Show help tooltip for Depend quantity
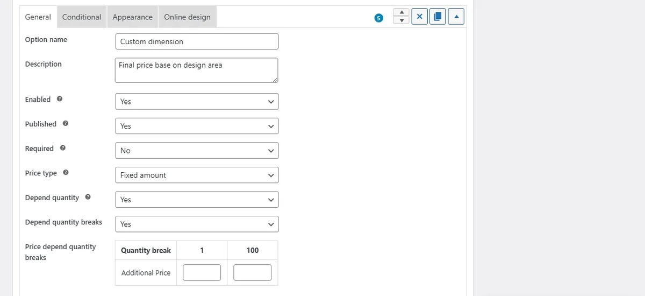Screen dimensions: 645x296 point(88,198)
